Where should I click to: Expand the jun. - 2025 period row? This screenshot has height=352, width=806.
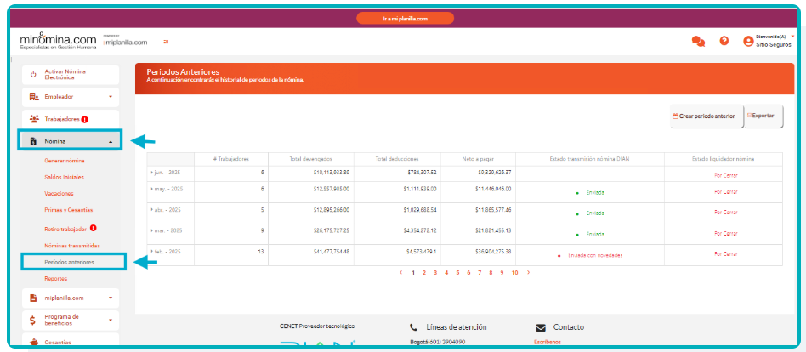152,173
